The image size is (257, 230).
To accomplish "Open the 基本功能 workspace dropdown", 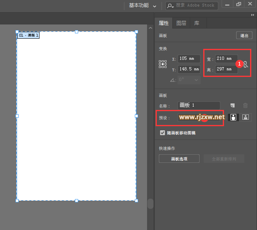I will click(x=142, y=6).
